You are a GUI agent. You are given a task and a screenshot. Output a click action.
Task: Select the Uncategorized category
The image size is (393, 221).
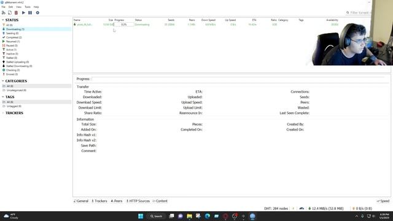[17, 90]
